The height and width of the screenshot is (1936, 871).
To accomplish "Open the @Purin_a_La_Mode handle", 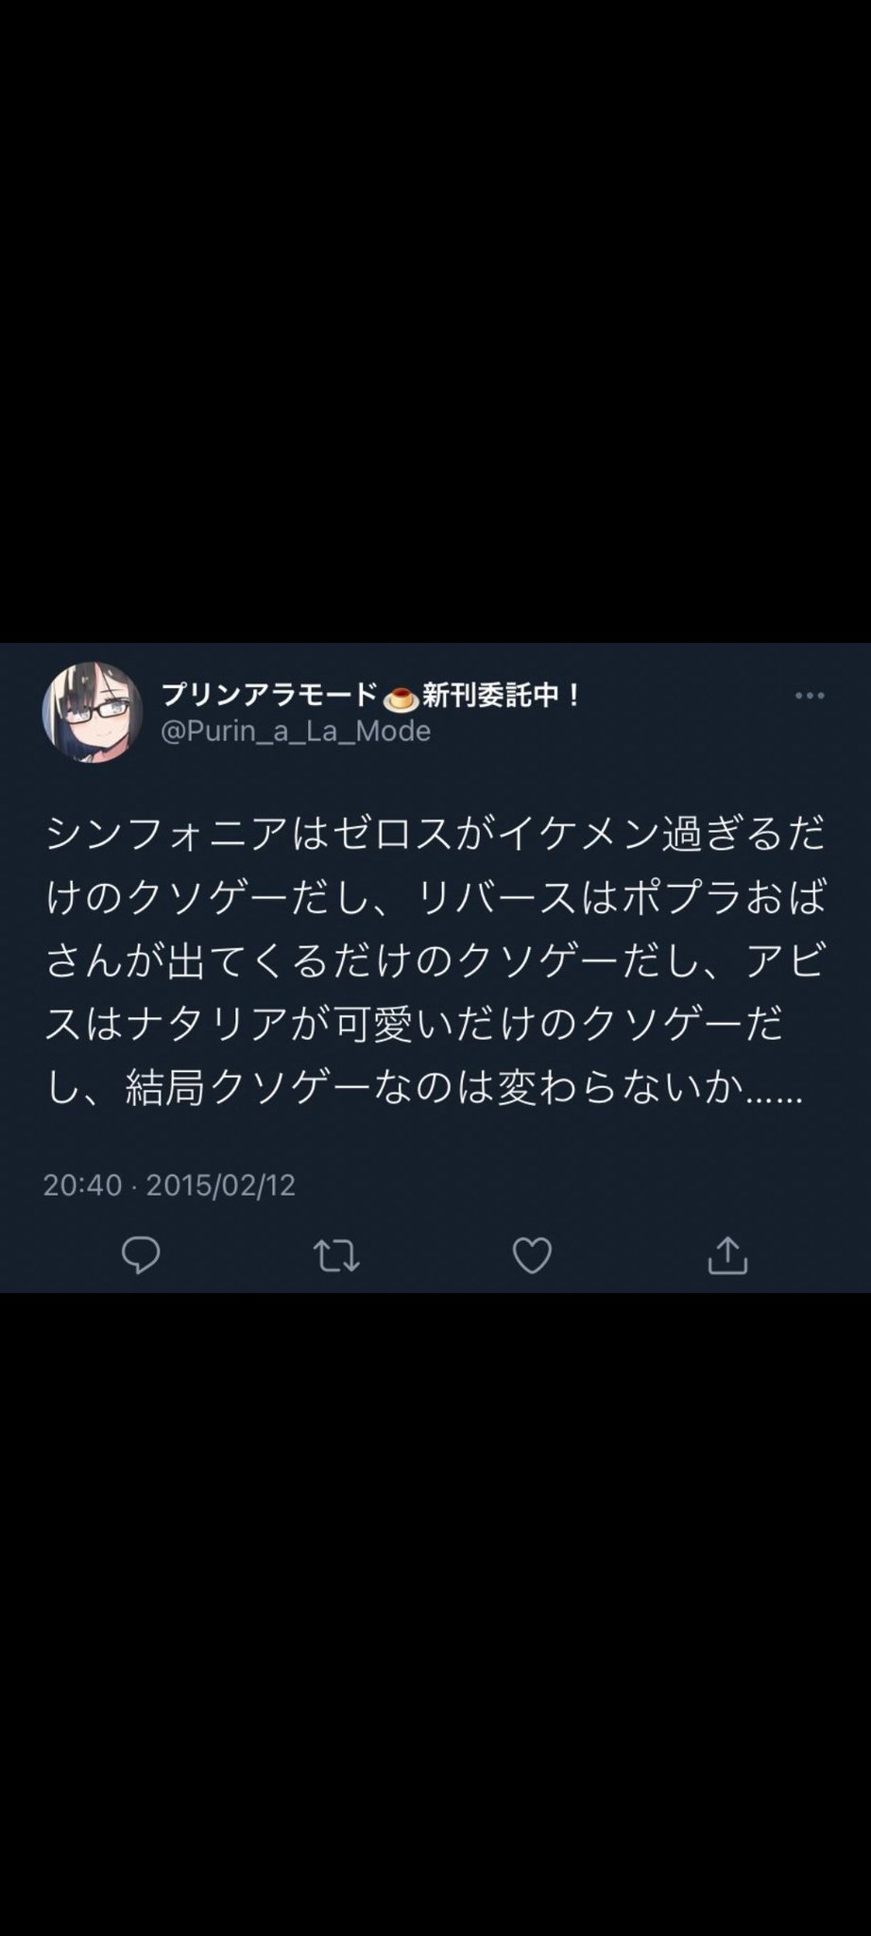I will coord(296,731).
